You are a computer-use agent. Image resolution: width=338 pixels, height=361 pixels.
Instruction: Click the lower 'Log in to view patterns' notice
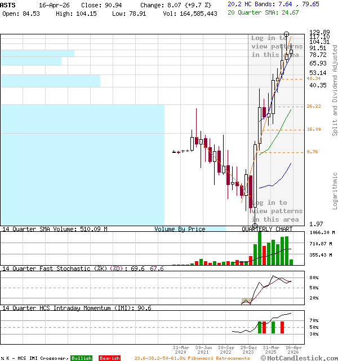click(277, 211)
